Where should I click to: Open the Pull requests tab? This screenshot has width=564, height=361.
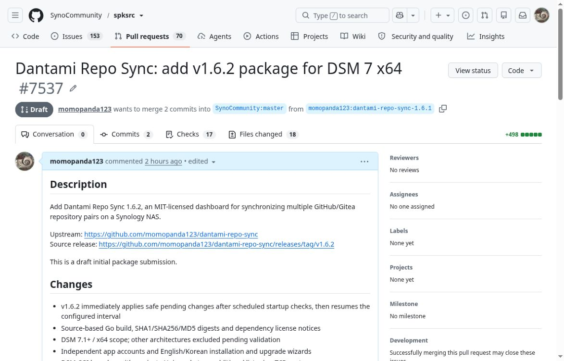pos(150,37)
